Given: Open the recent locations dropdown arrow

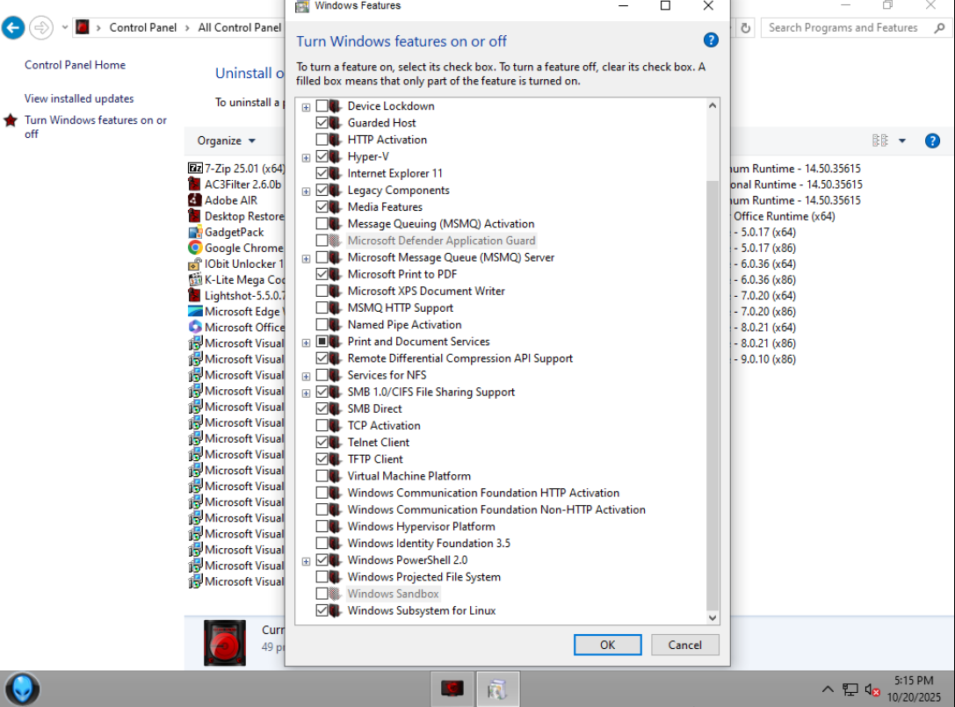Looking at the screenshot, I should coord(64,28).
